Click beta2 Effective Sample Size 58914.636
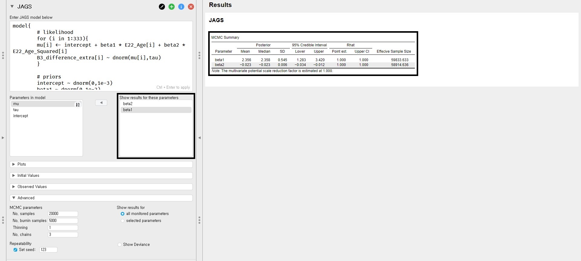The width and height of the screenshot is (581, 261). 400,65
